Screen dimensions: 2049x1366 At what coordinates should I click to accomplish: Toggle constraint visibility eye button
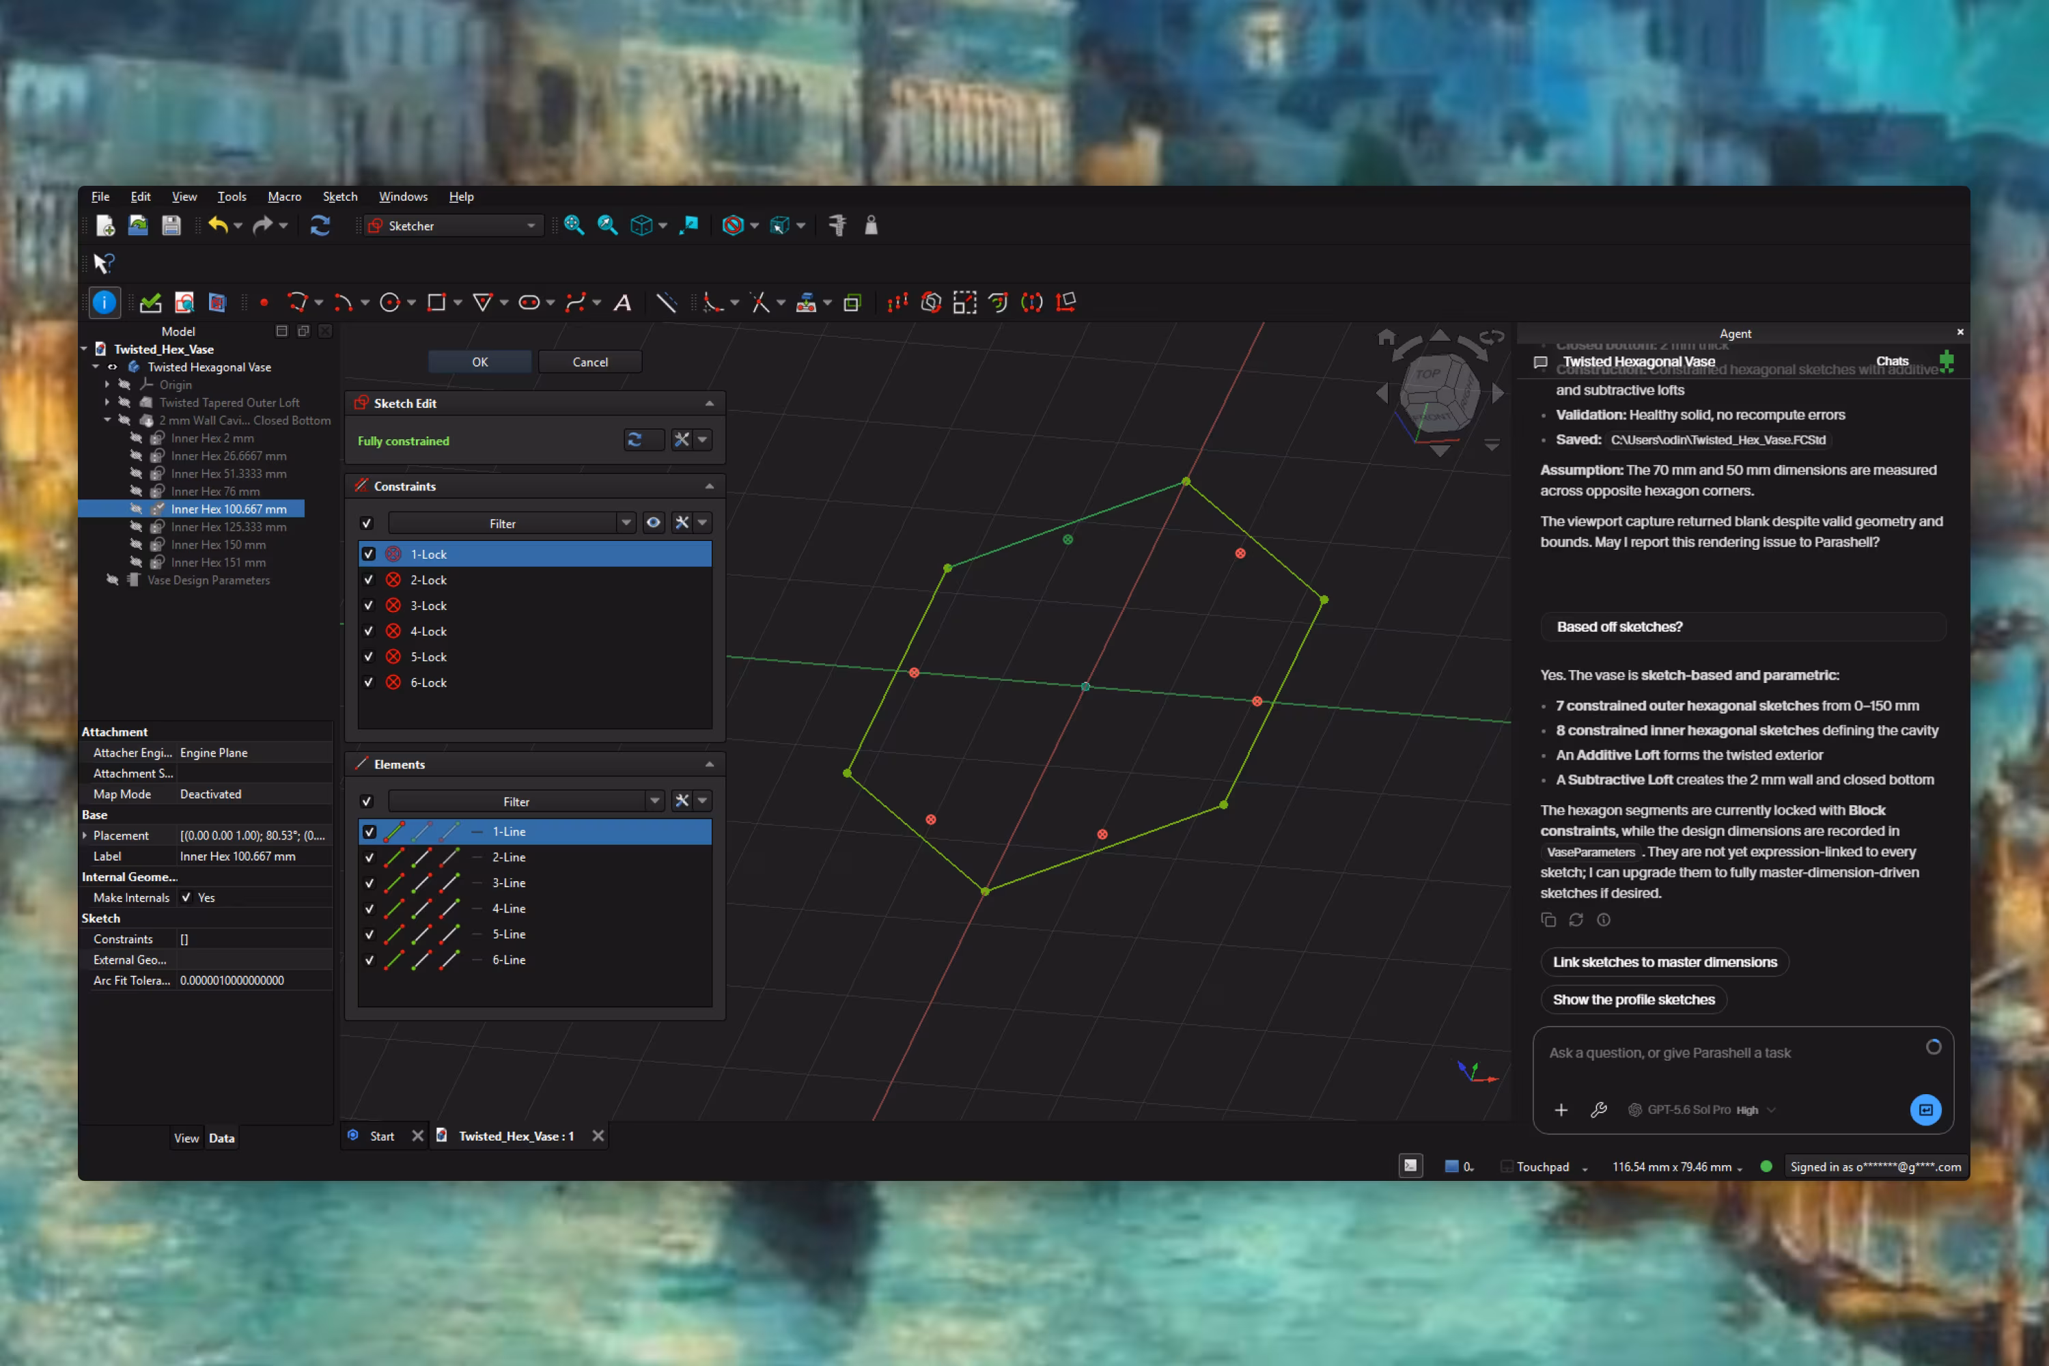click(x=654, y=522)
